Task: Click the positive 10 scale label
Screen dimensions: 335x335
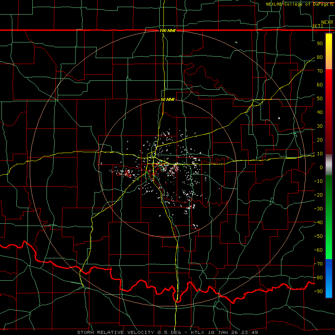Action: (x=320, y=154)
